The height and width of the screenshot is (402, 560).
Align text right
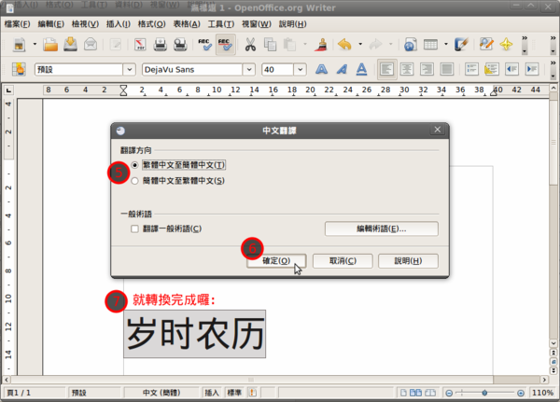427,69
